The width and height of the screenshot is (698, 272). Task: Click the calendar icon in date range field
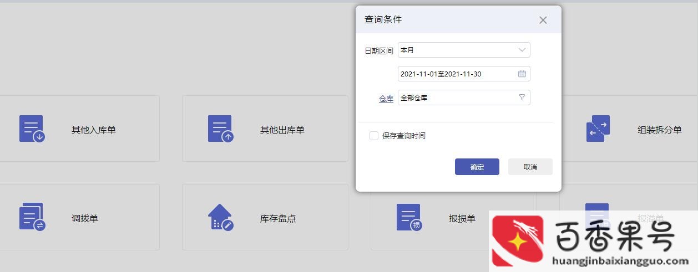pos(522,74)
